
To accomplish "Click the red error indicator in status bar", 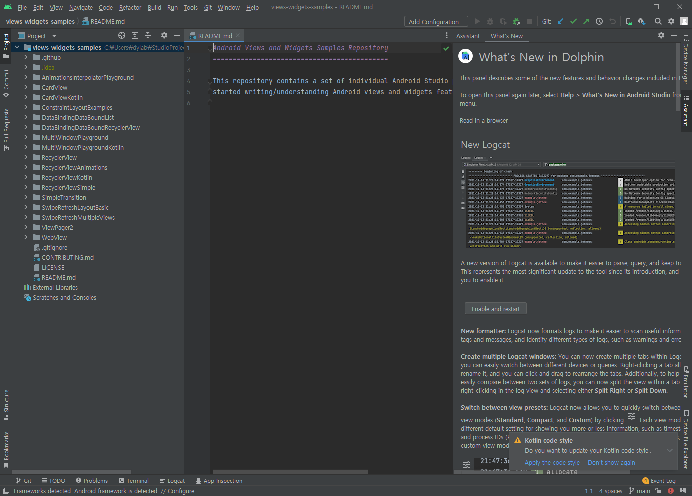I will (x=671, y=491).
